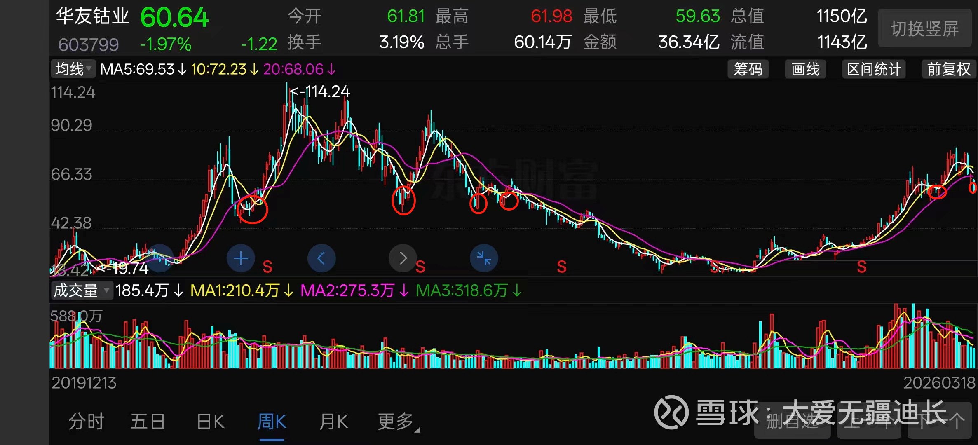Tap the shrink-arrows collapse chart icon

pyautogui.click(x=484, y=258)
